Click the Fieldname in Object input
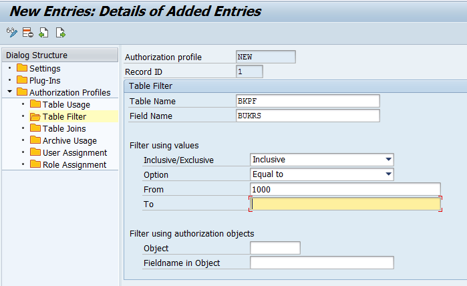Screen dimensions: 467x286 coord(322,263)
